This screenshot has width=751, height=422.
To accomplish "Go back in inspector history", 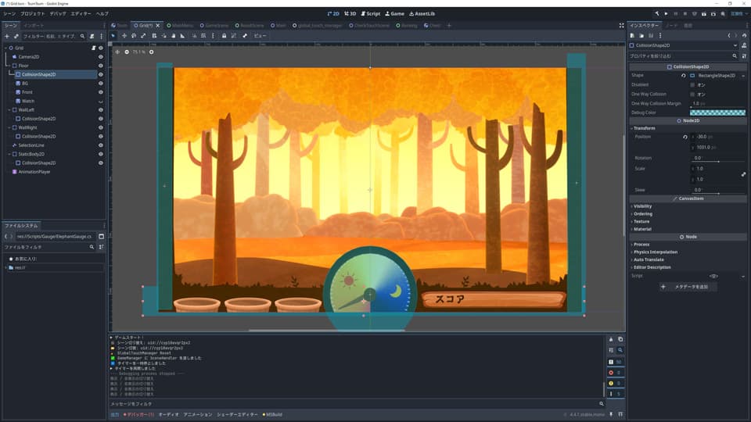I will click(729, 36).
